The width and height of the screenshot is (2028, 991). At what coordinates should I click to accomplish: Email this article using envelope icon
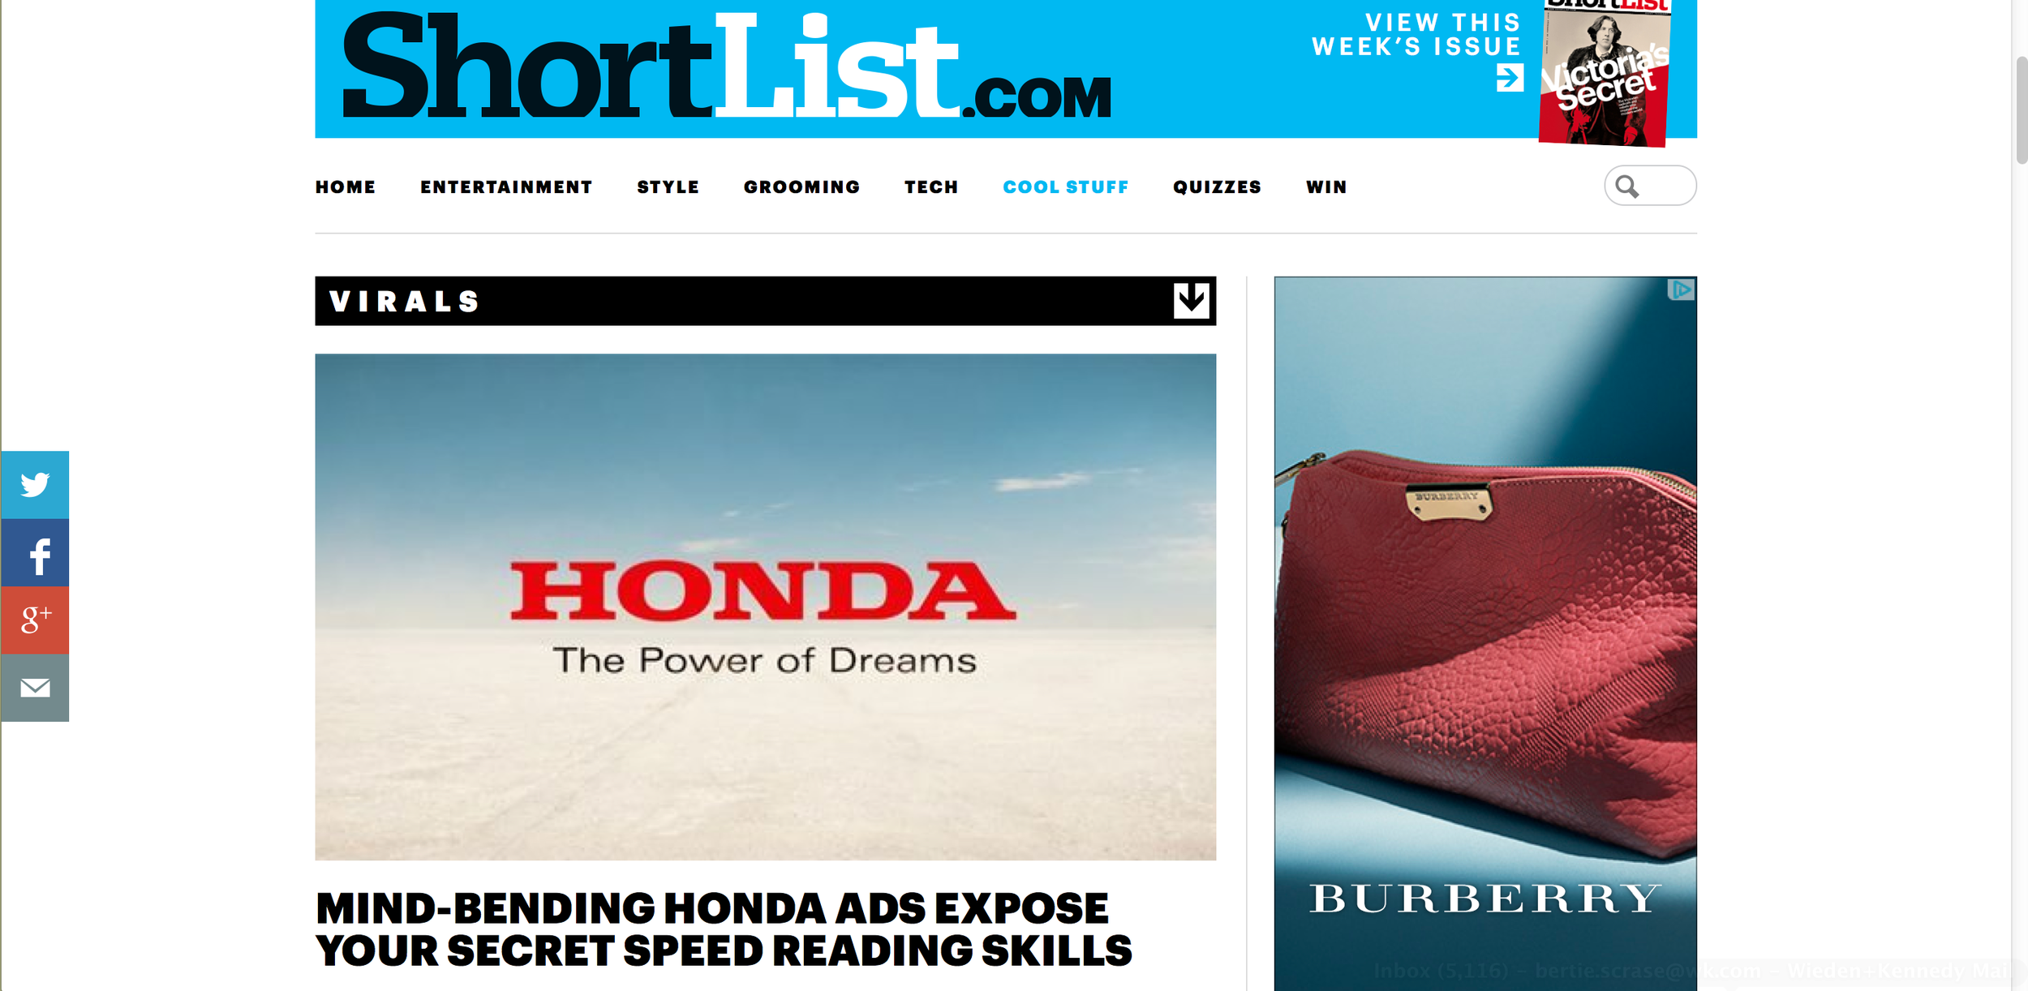coord(35,688)
